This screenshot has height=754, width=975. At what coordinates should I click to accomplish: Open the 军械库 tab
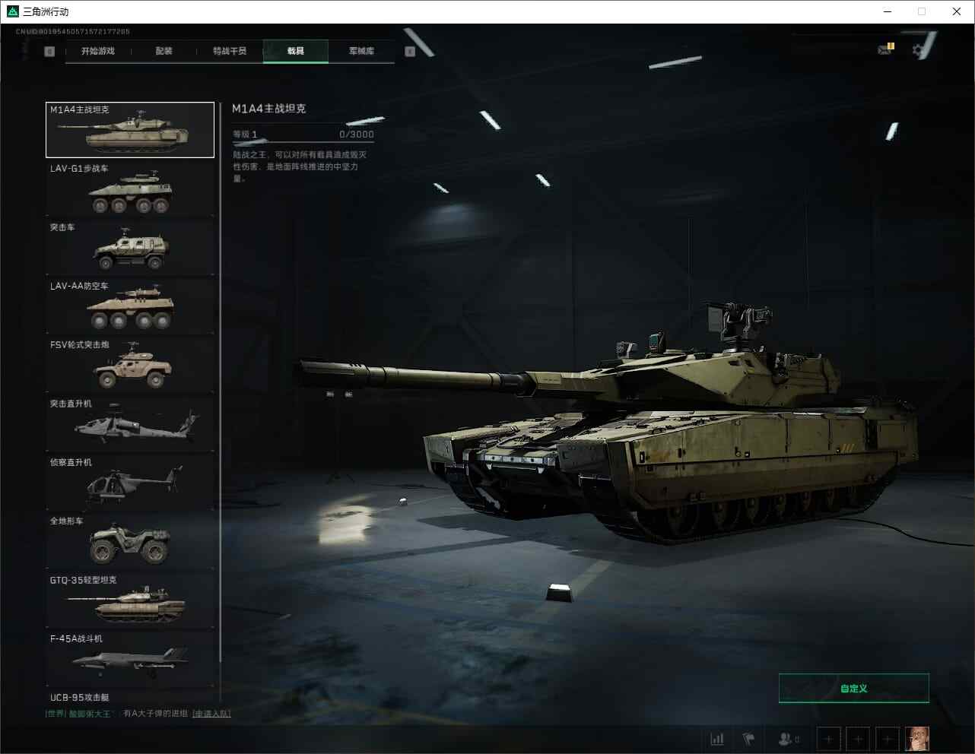click(361, 51)
